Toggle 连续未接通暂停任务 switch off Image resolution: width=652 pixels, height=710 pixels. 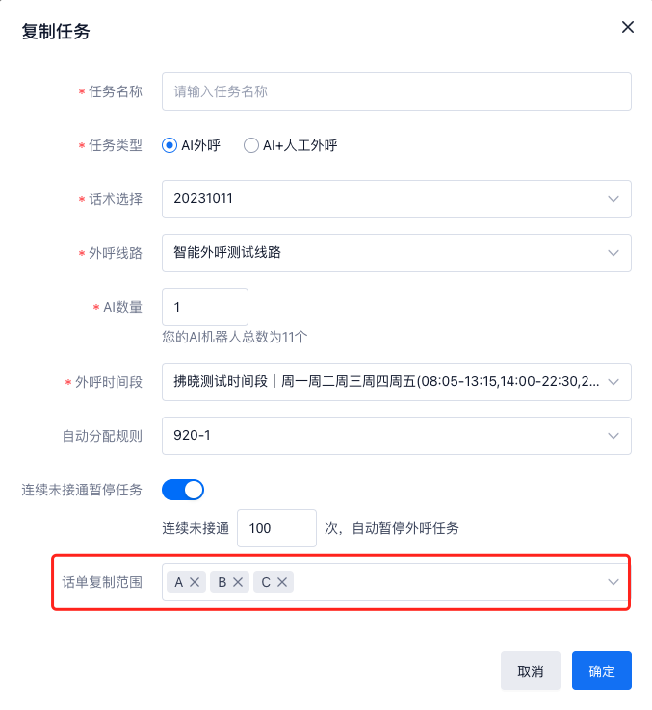183,490
